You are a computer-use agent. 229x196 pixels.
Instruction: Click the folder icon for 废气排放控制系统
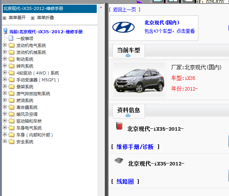(11, 93)
